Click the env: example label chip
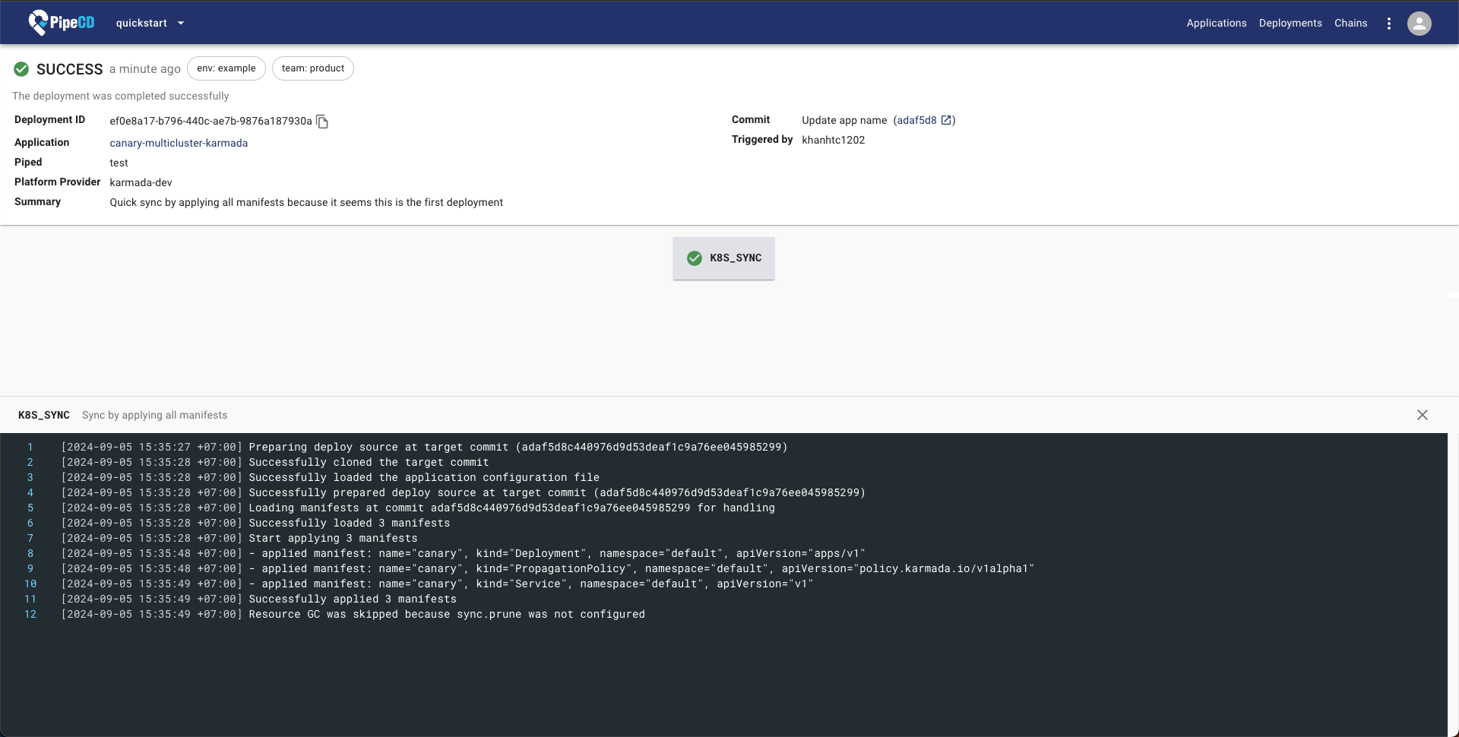 pos(226,68)
